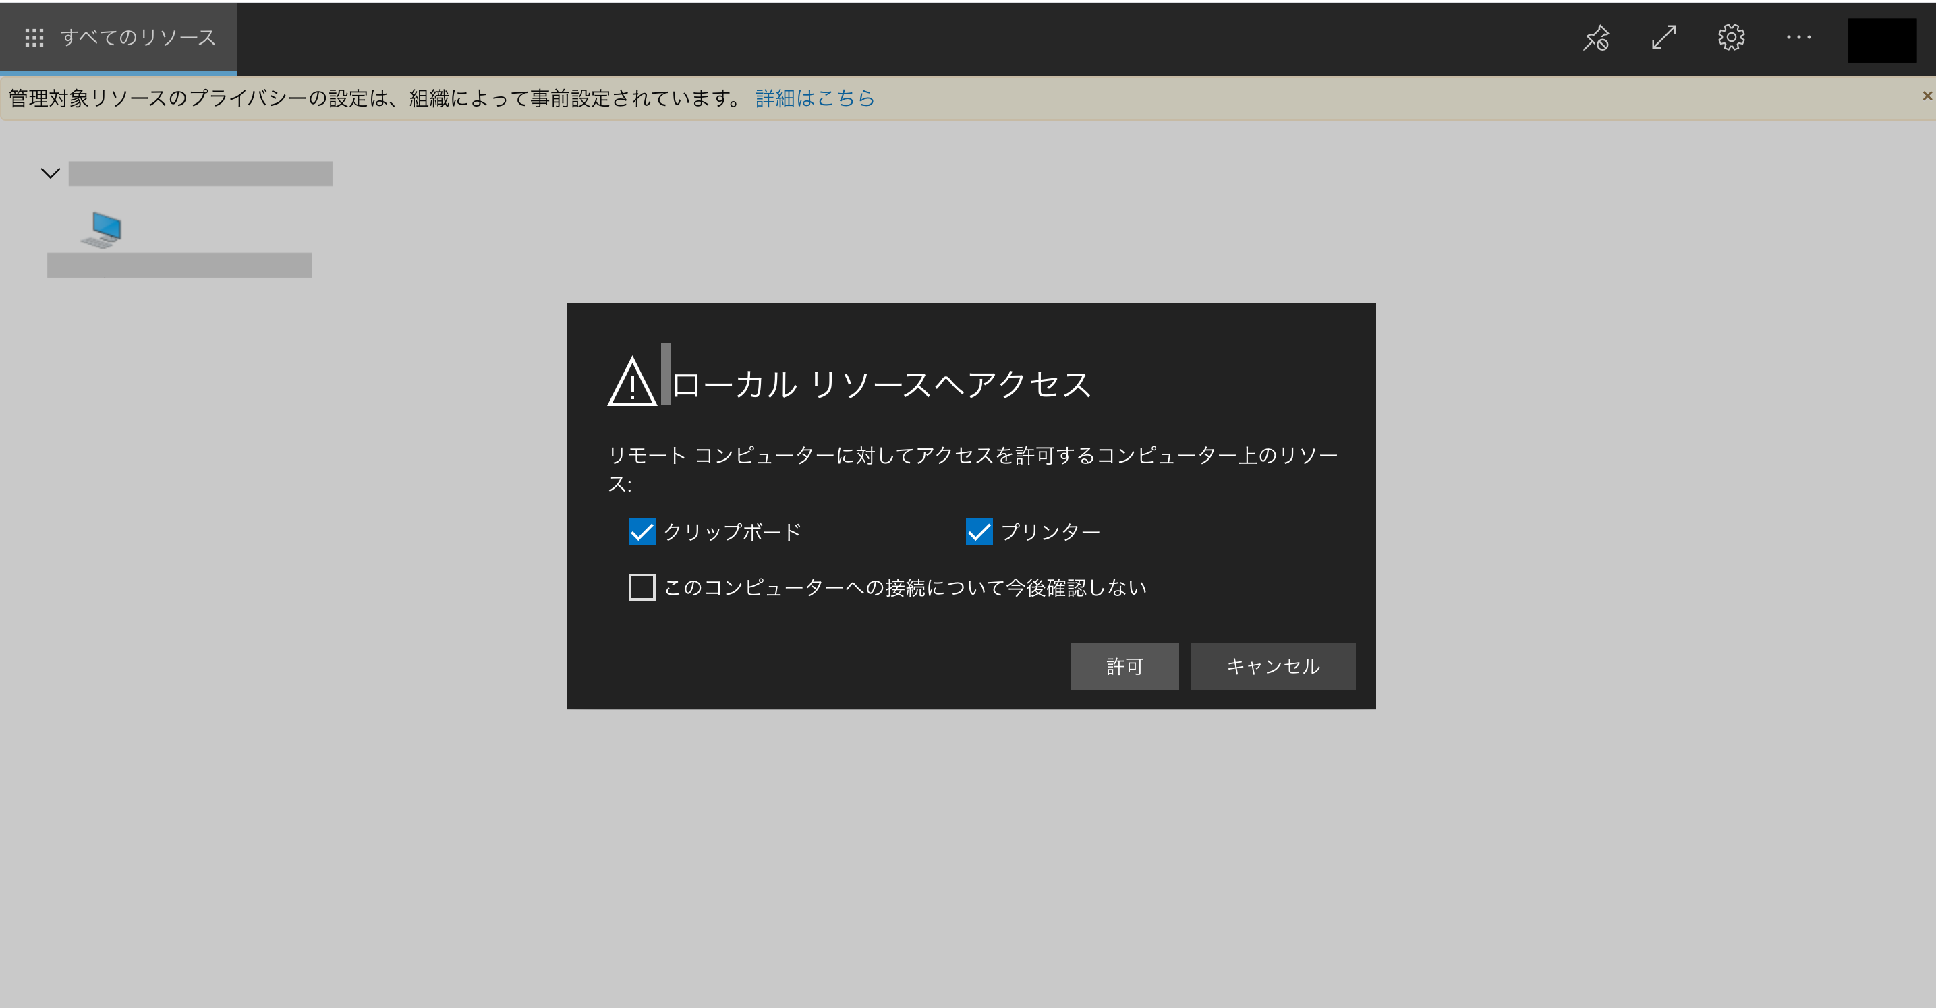Switch to the すべてのリソース tab

click(138, 37)
